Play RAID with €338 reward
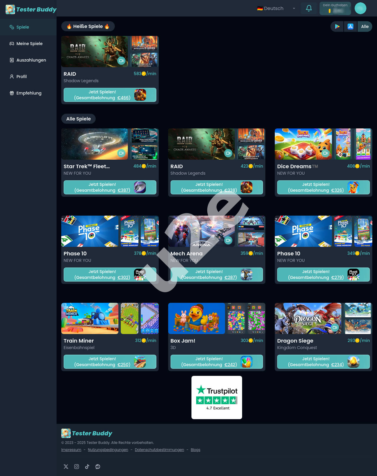 coord(217,187)
